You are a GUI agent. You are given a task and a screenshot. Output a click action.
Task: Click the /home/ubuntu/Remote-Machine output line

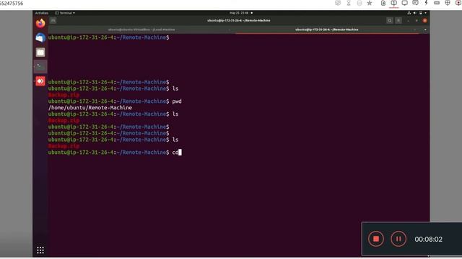90,108
